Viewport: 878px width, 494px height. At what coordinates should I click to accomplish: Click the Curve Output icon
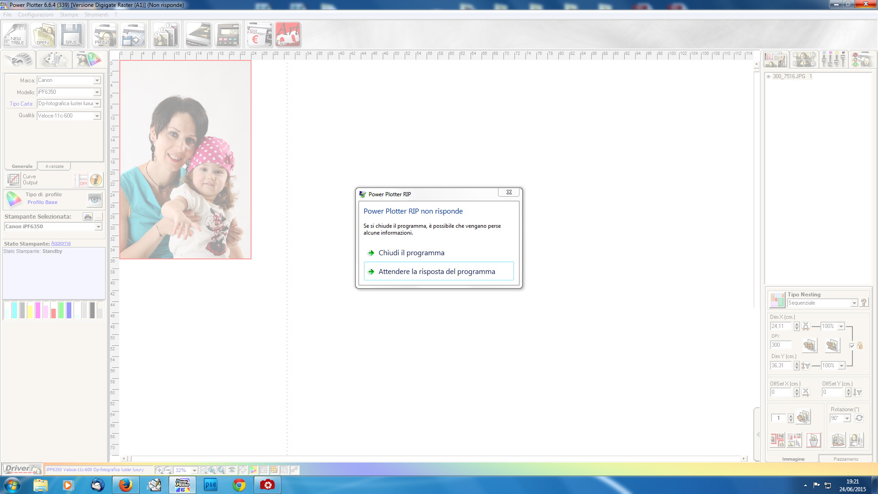[14, 180]
